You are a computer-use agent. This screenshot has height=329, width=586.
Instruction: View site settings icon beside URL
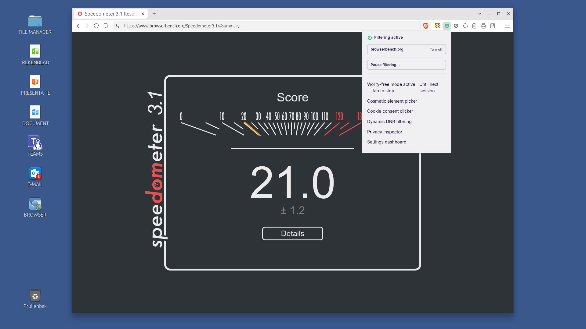point(118,26)
